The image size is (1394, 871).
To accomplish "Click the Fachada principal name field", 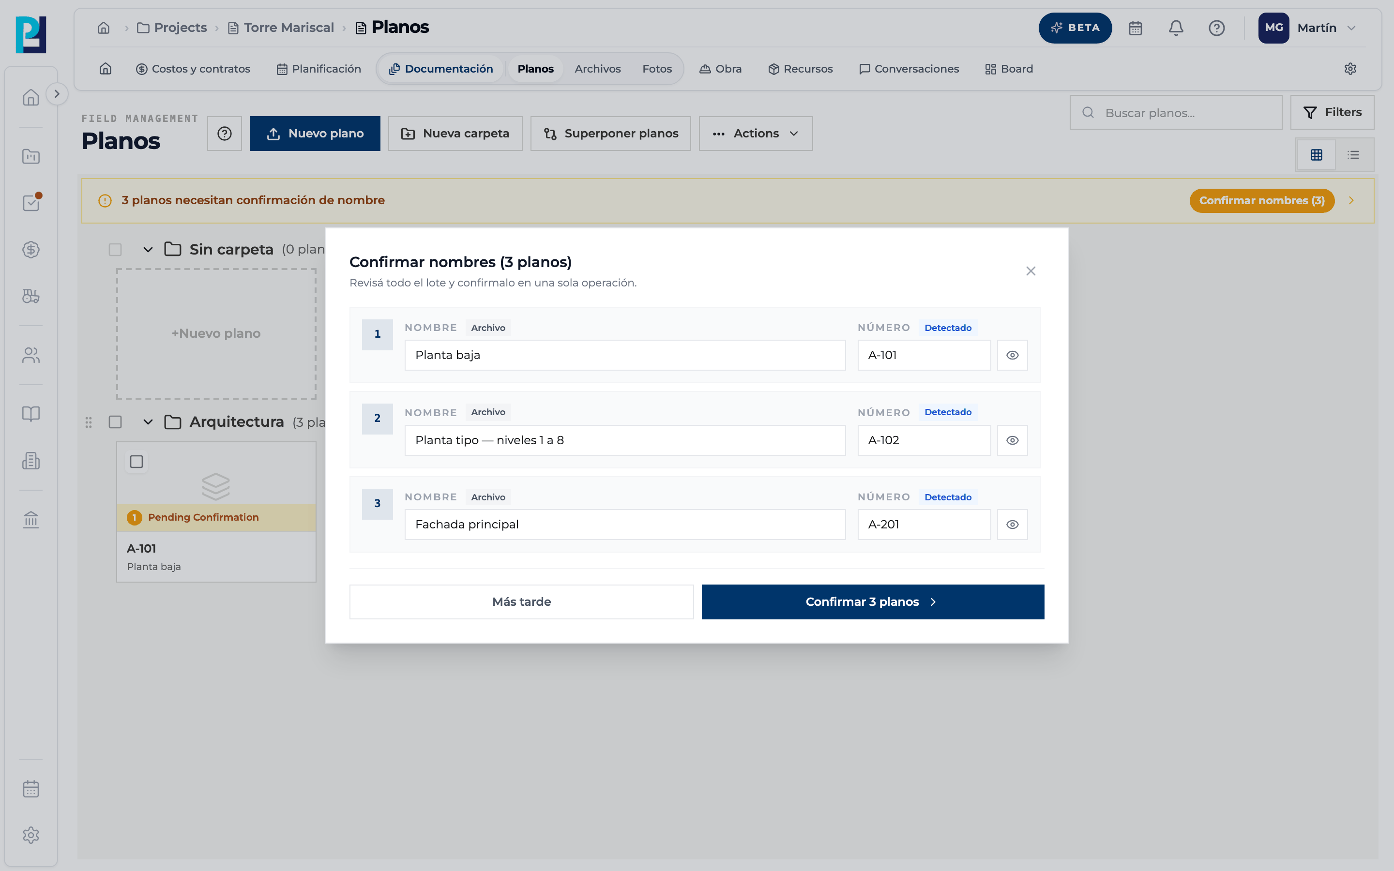I will (625, 524).
